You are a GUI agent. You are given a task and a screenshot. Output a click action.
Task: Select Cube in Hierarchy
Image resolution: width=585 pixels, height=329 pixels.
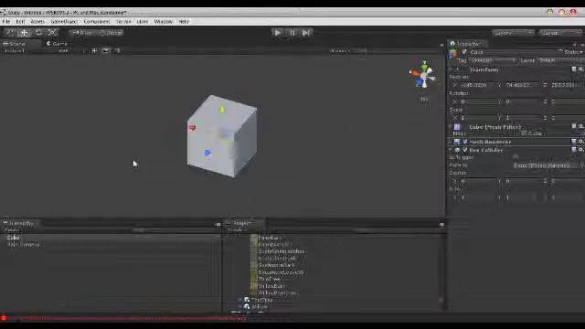(14, 238)
